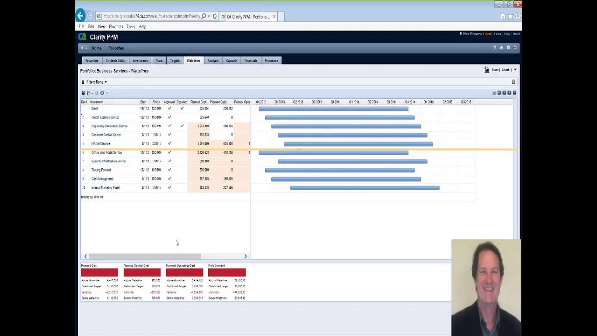Click the Logout link
Screen dimensions: 597x336
click(487, 34)
